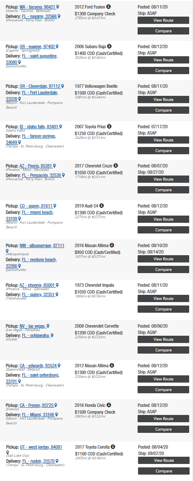Open the CA - Fresno, 93725 pickup link
The height and width of the screenshot is (481, 193).
click(x=37, y=406)
